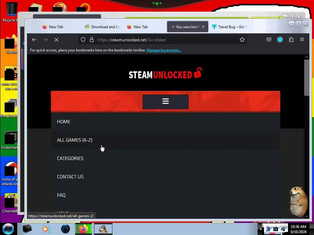Bookmark this page with the star icon
Image resolution: width=314 pixels, height=235 pixels.
point(242,39)
